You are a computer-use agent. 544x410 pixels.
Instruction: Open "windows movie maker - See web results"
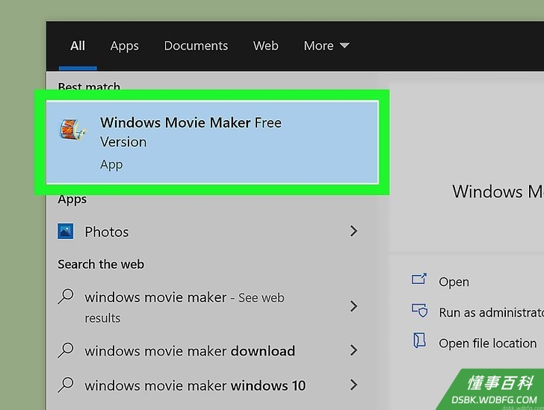185,308
